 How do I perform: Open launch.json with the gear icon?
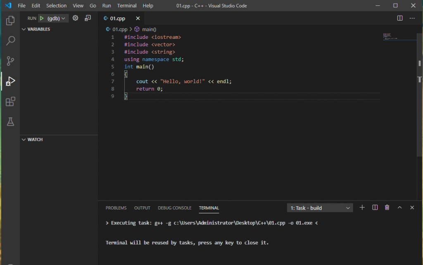pos(75,18)
